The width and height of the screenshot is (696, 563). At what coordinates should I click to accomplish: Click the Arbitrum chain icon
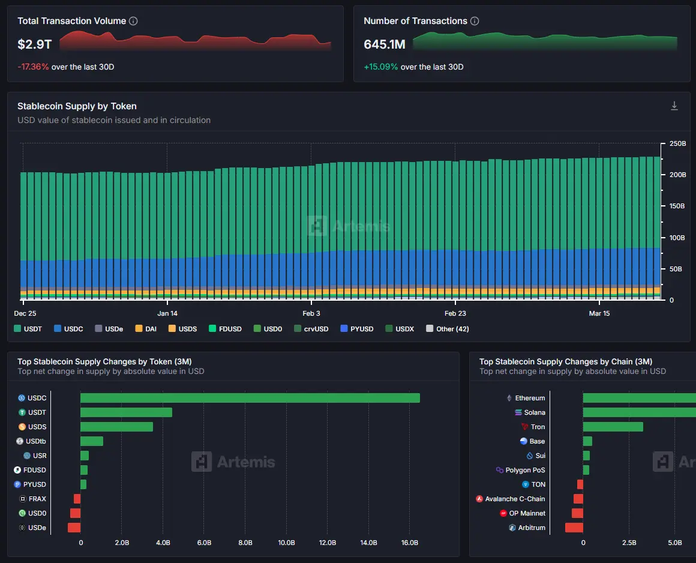coord(512,528)
